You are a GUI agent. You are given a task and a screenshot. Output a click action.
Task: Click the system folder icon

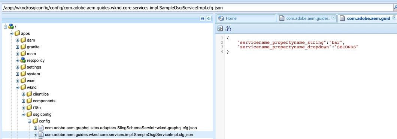pyautogui.click(x=23, y=74)
